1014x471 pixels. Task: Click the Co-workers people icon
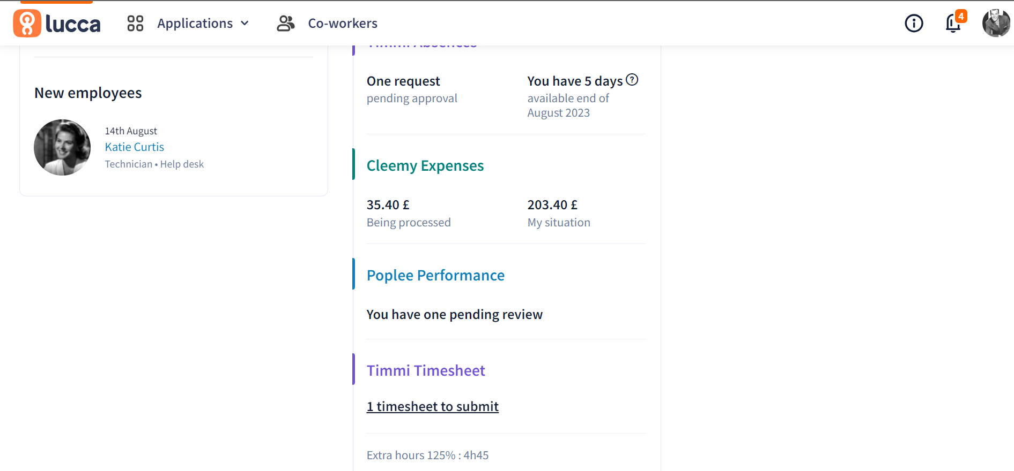click(285, 24)
